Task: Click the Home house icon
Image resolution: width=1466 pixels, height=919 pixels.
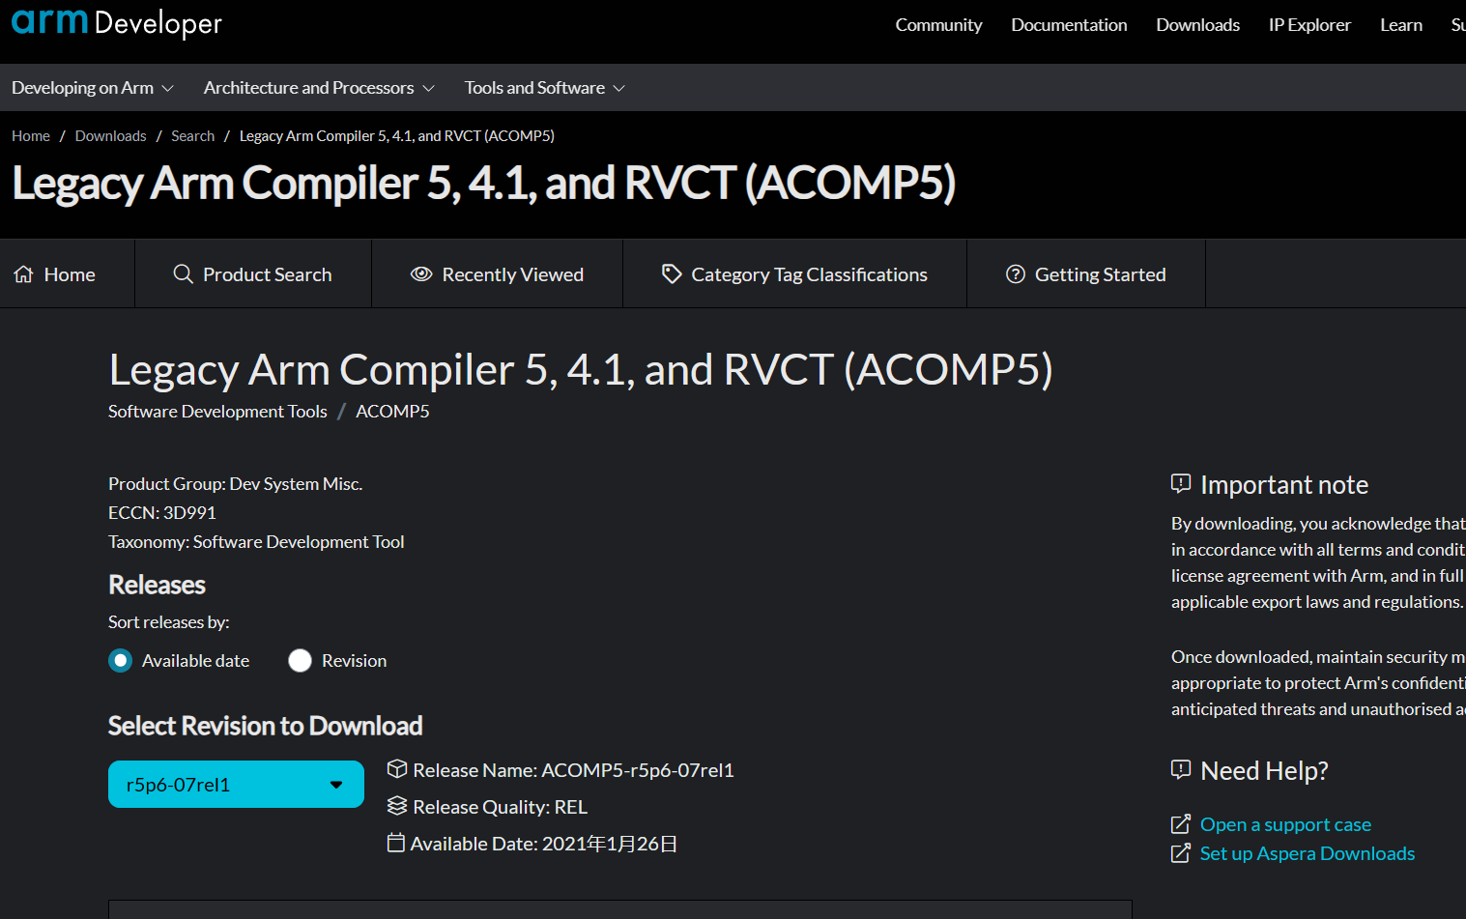Action: 24,274
